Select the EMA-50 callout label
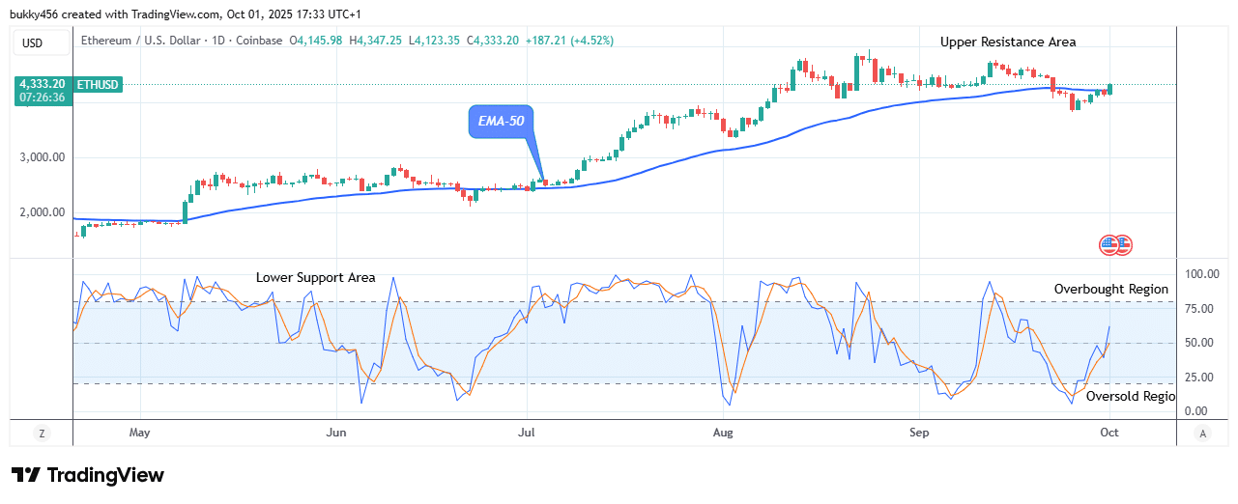Image resolution: width=1238 pixels, height=504 pixels. coord(502,122)
